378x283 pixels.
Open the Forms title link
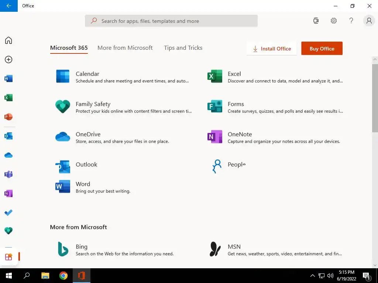click(x=236, y=104)
